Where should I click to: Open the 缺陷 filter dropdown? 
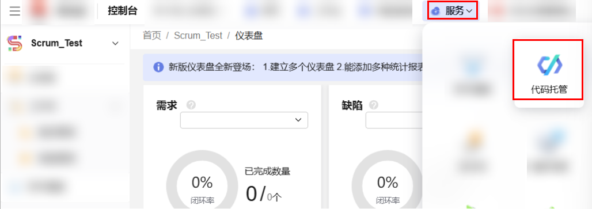coord(394,120)
